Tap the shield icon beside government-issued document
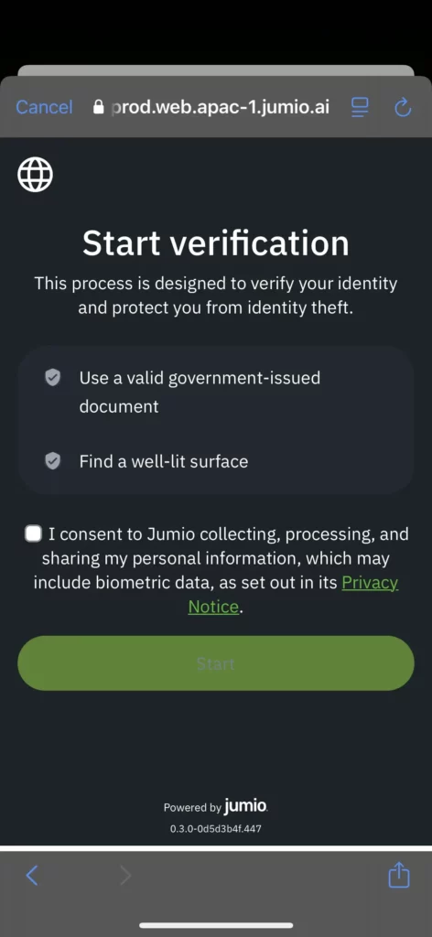 click(x=53, y=378)
